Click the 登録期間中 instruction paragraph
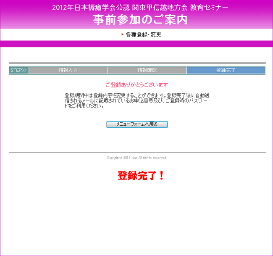The image size is (273, 256). click(137, 100)
